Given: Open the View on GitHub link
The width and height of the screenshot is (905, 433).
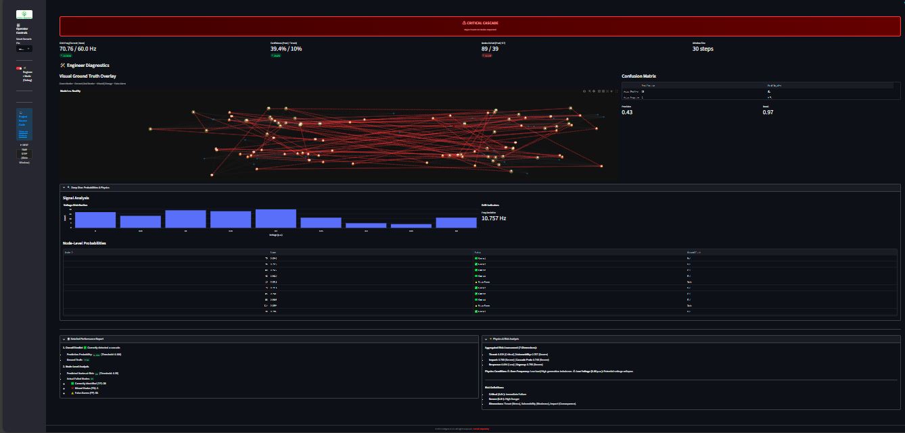Looking at the screenshot, I should tap(24, 134).
